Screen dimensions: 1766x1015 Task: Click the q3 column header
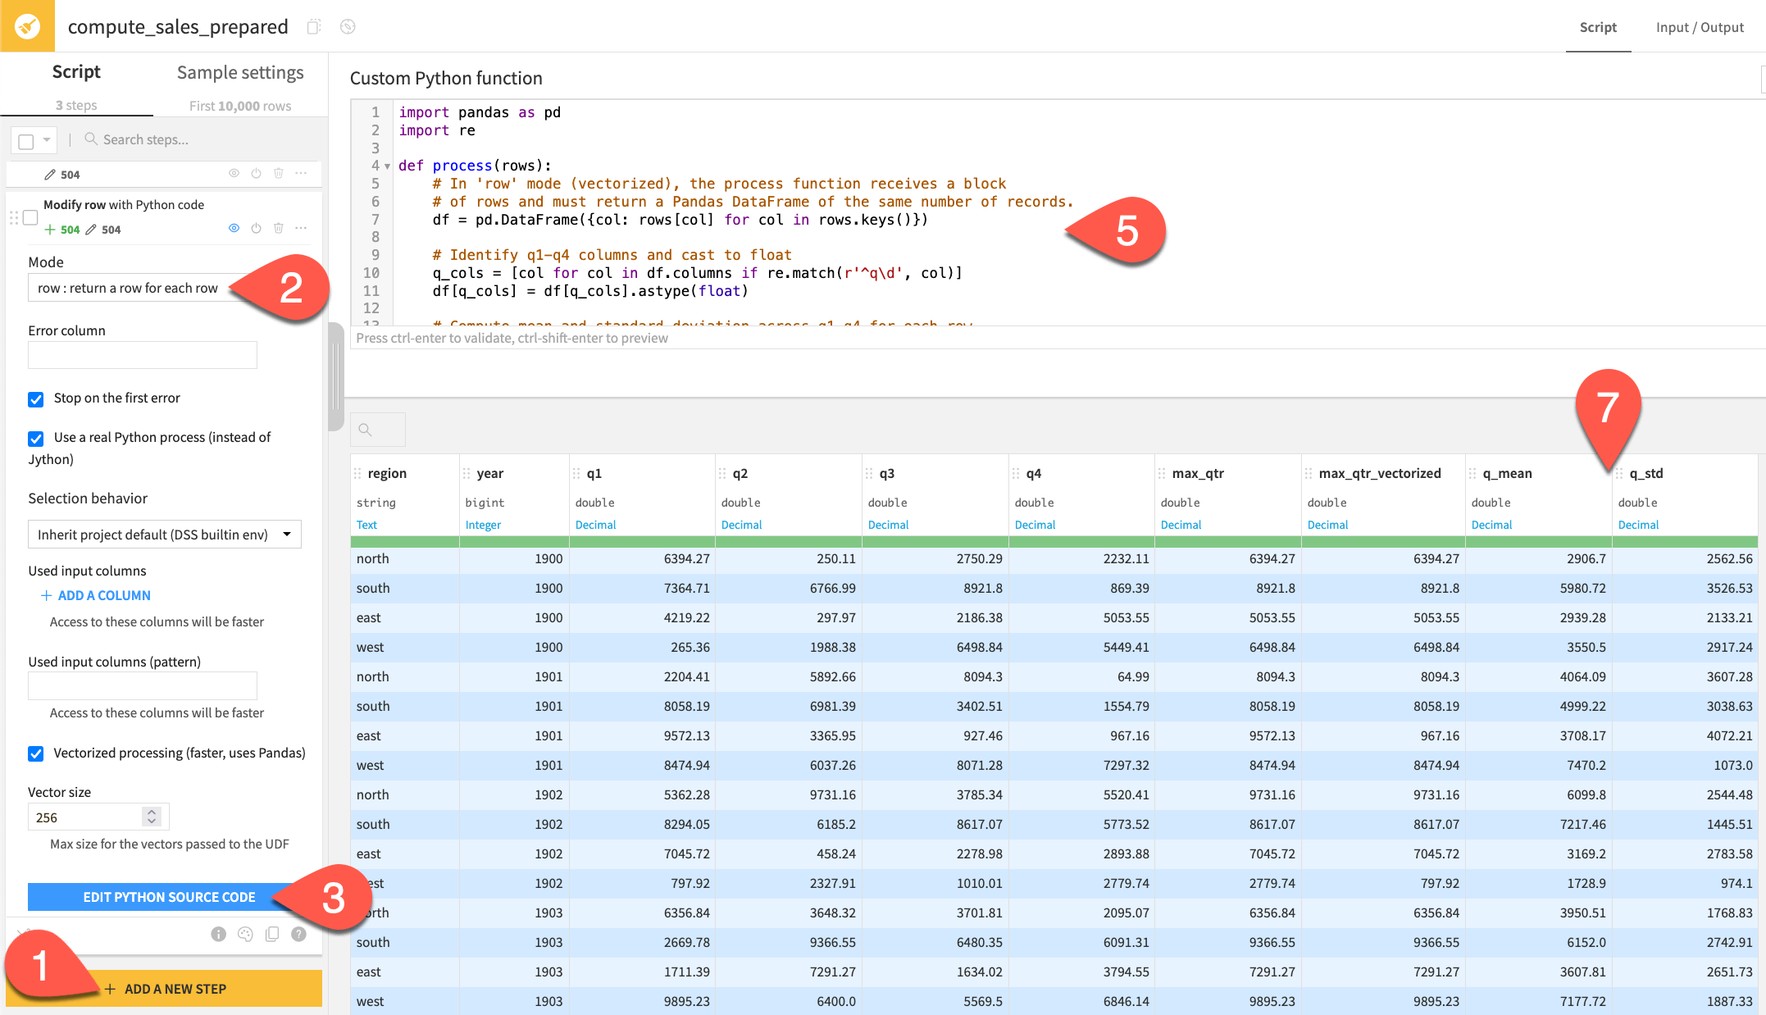887,473
